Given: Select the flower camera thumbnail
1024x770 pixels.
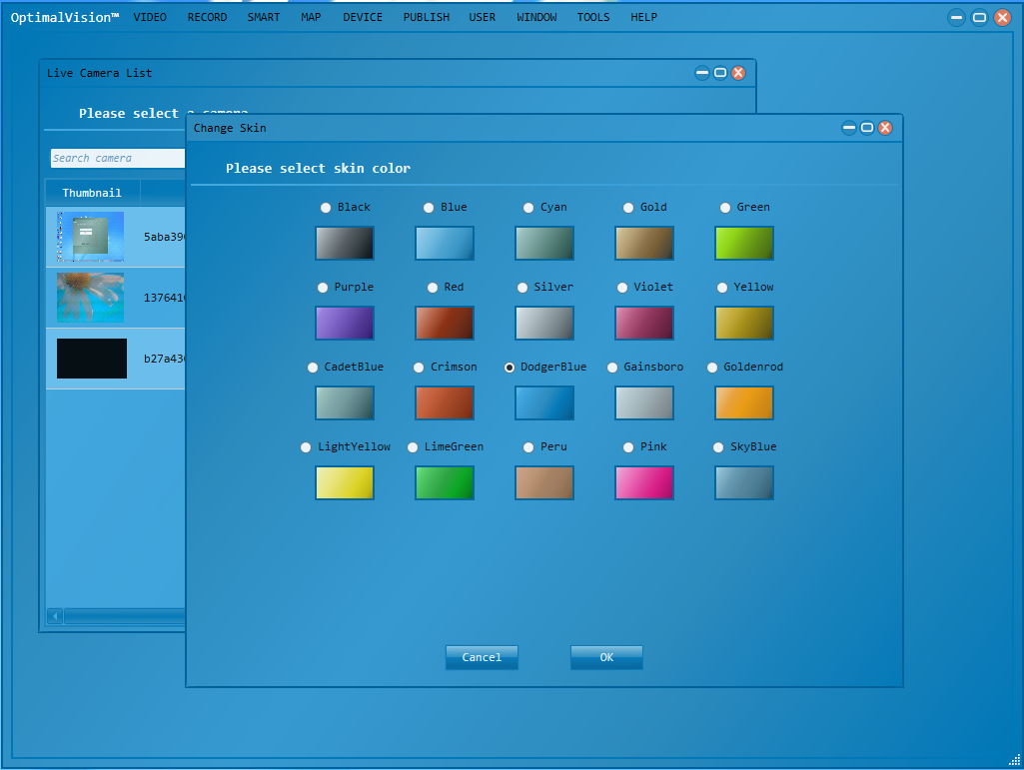Looking at the screenshot, I should [x=91, y=298].
